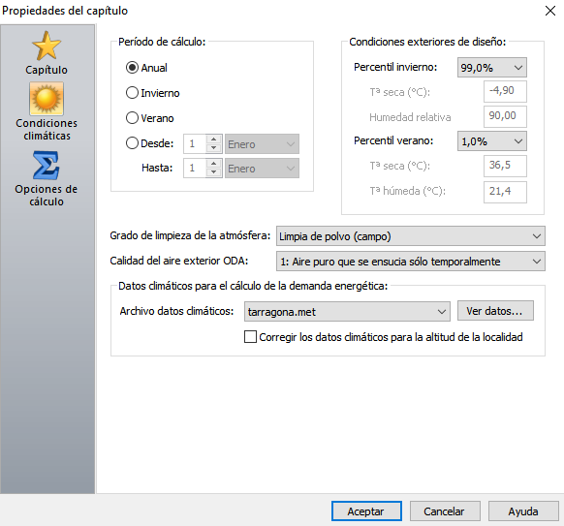This screenshot has width=564, height=526.
Task: Click the Humedad relativa field showing 90,00
Action: (x=505, y=116)
